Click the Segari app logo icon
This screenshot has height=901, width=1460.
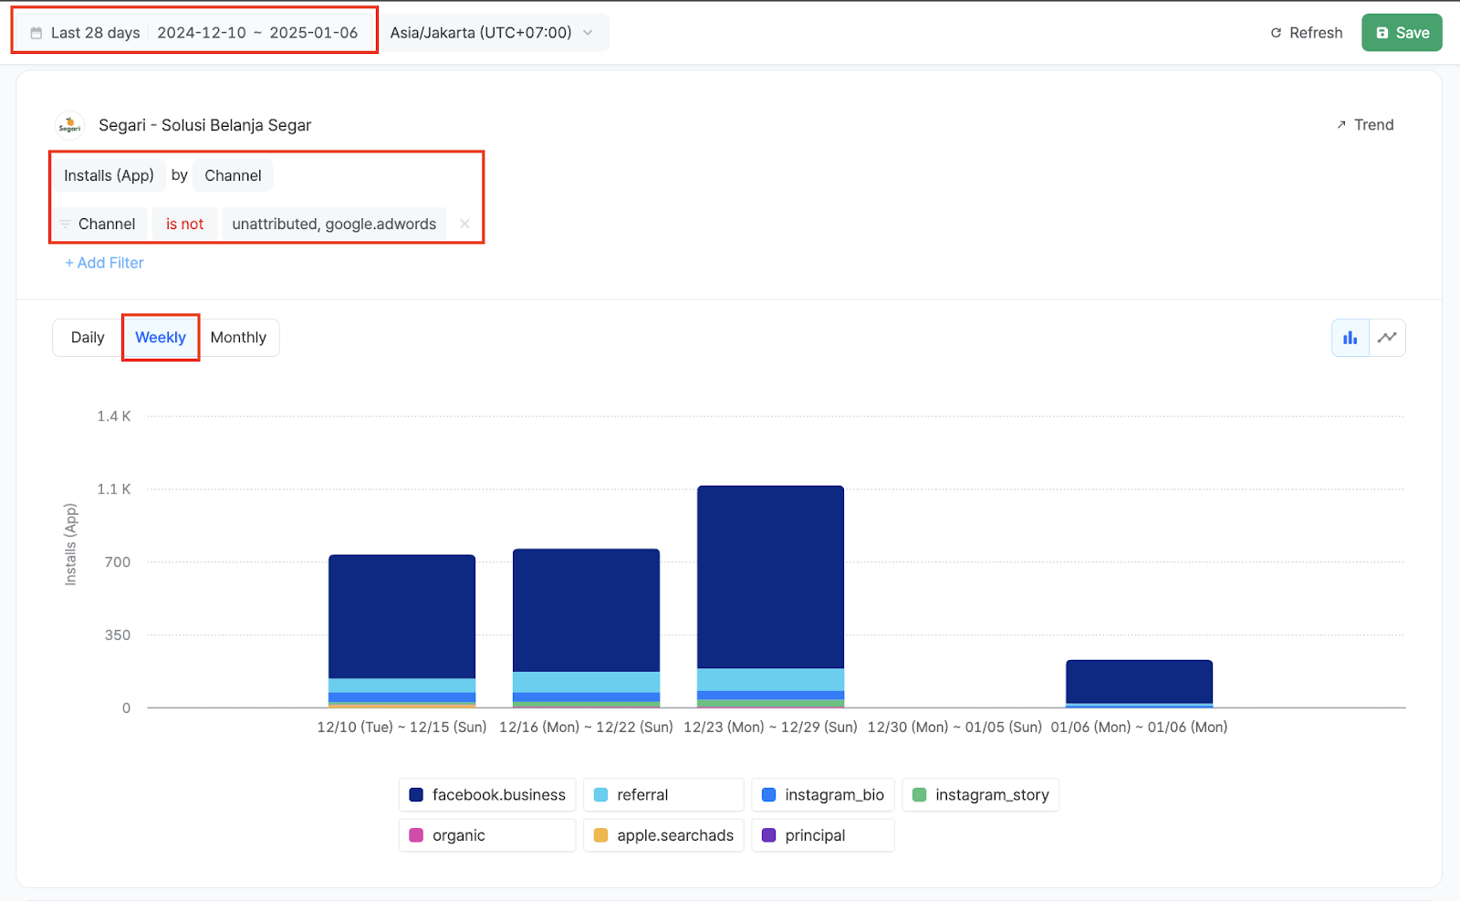(69, 125)
